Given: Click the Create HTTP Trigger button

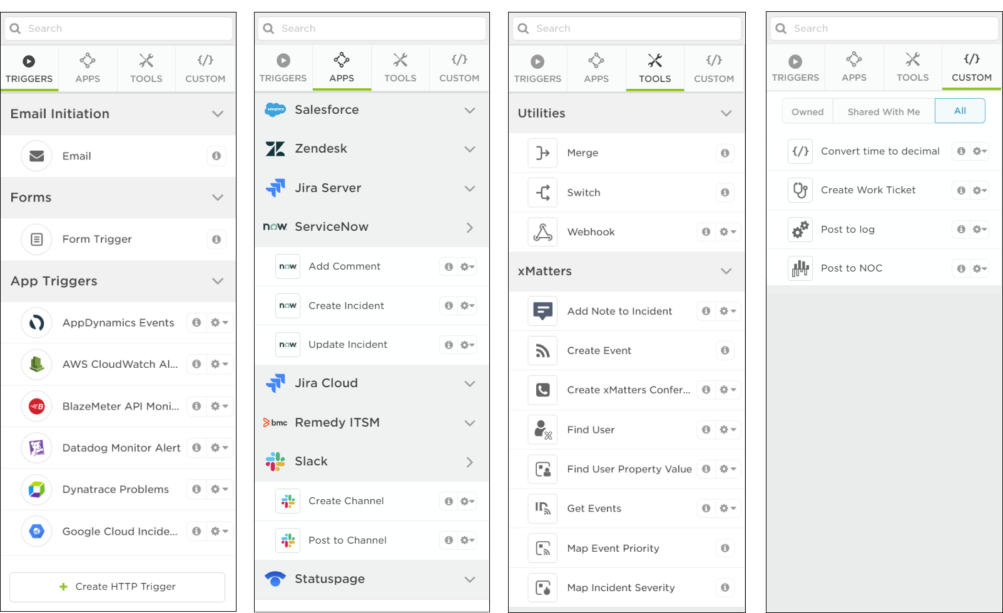Looking at the screenshot, I should pos(117,587).
